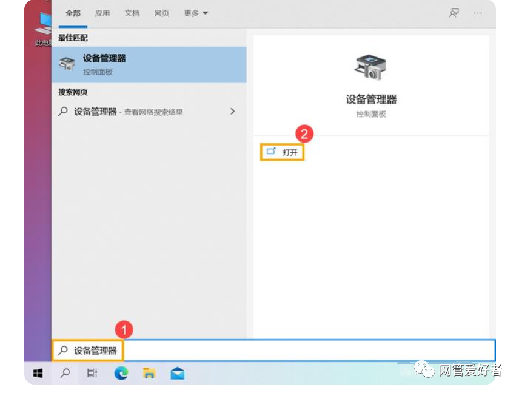The image size is (519, 393).
Task: Launch Microsoft Edge from the taskbar
Action: point(121,374)
